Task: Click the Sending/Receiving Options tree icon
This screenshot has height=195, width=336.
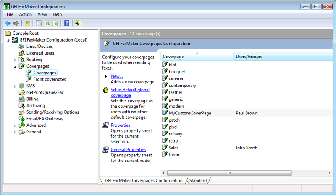Action: (x=22, y=112)
